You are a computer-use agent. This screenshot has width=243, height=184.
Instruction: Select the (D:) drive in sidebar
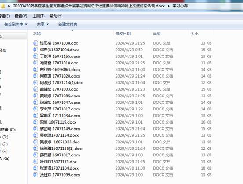tap(5, 137)
